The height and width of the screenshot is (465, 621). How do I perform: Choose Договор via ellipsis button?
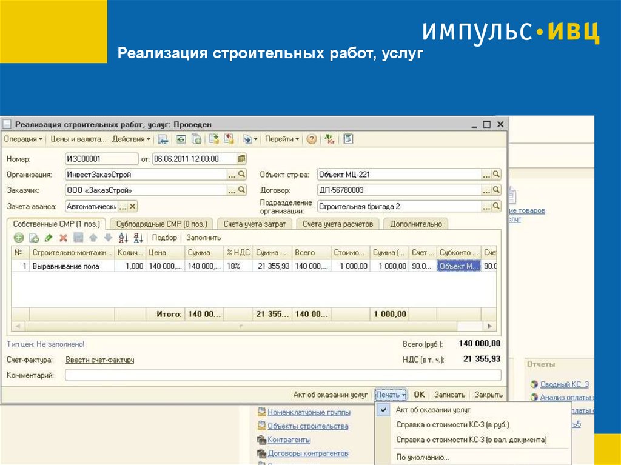coord(486,190)
